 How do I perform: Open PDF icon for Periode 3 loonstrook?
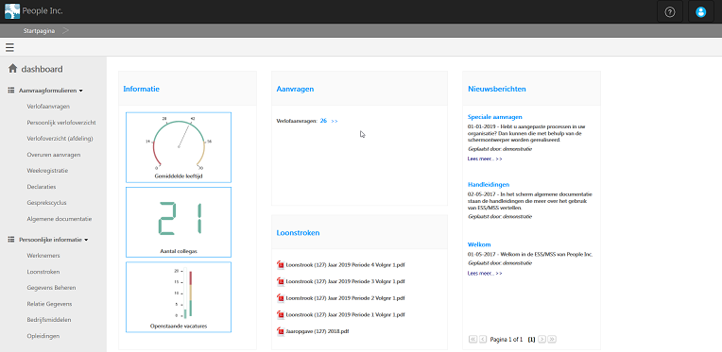(281, 281)
